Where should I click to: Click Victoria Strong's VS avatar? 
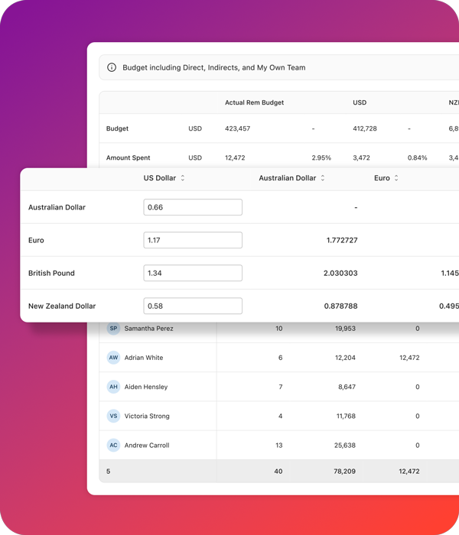click(113, 416)
